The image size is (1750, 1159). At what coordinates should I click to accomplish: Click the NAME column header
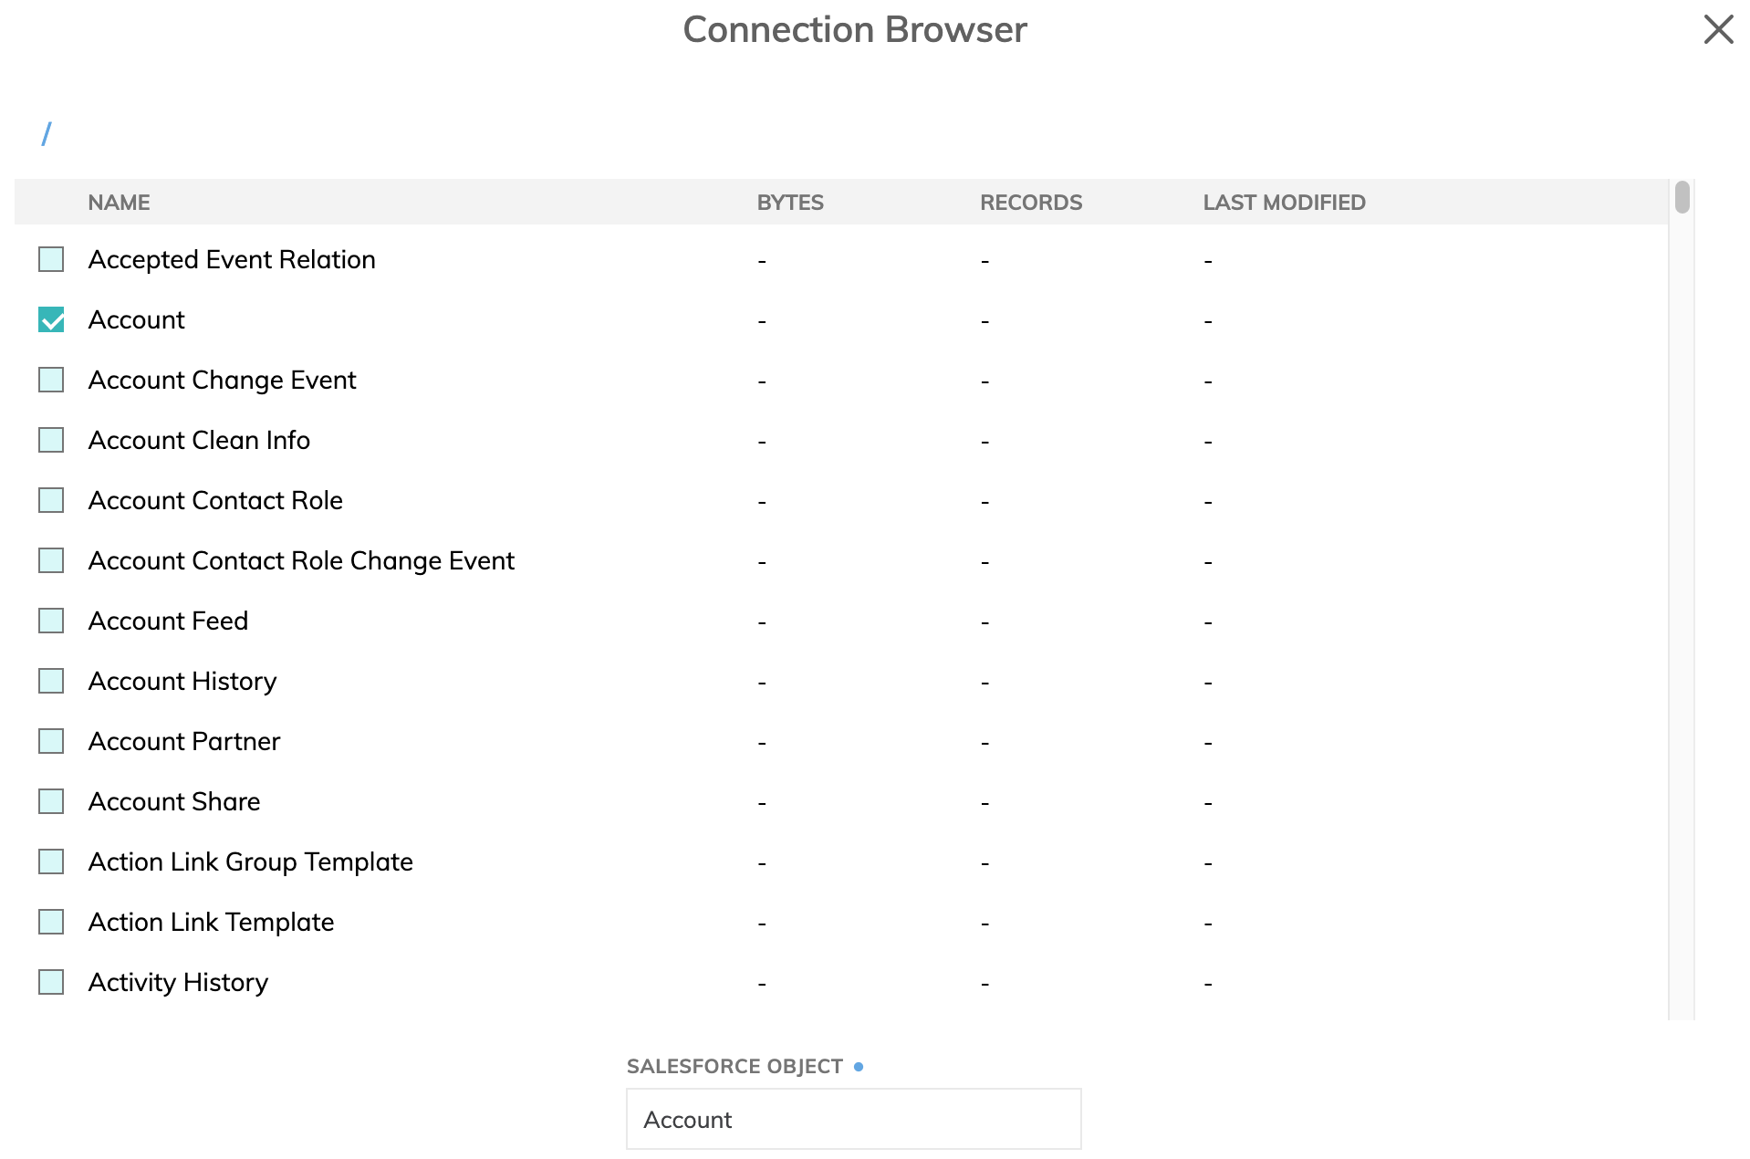[x=119, y=203]
